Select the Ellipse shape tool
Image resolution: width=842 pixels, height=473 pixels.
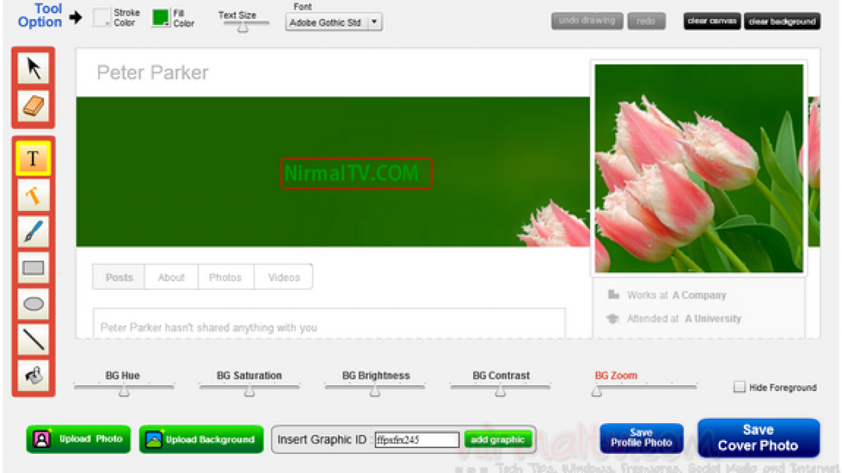34,304
